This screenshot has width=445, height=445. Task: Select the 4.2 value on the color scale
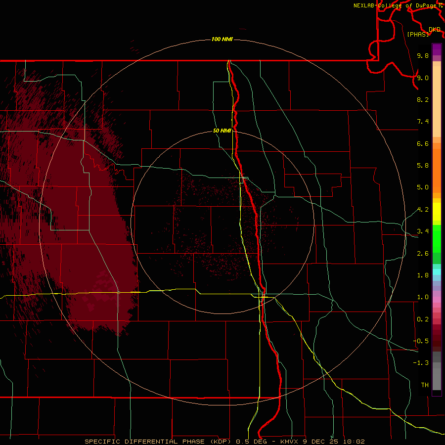[x=423, y=210]
